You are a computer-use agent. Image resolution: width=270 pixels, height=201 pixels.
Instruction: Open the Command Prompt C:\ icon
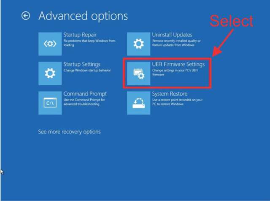click(x=50, y=103)
